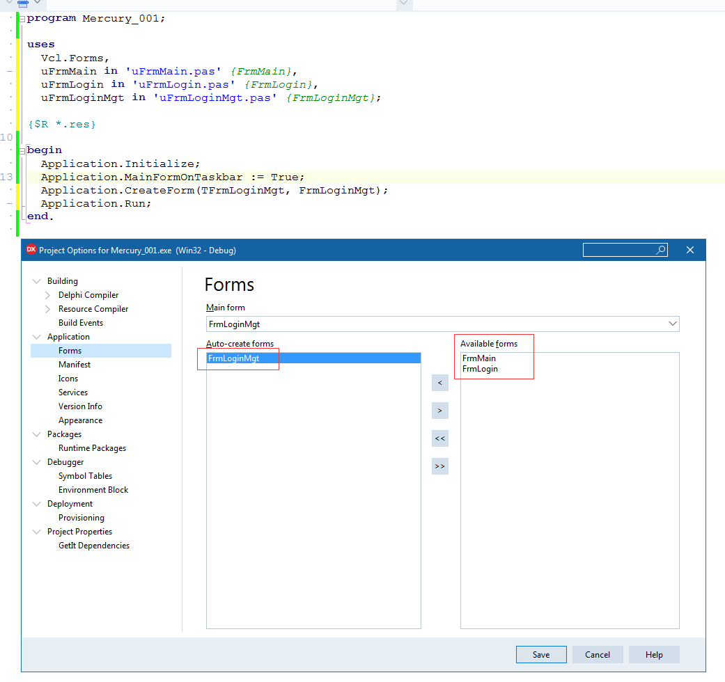Collapse the Packages tree node
Viewport: 725px width, 682px height.
pyautogui.click(x=36, y=434)
